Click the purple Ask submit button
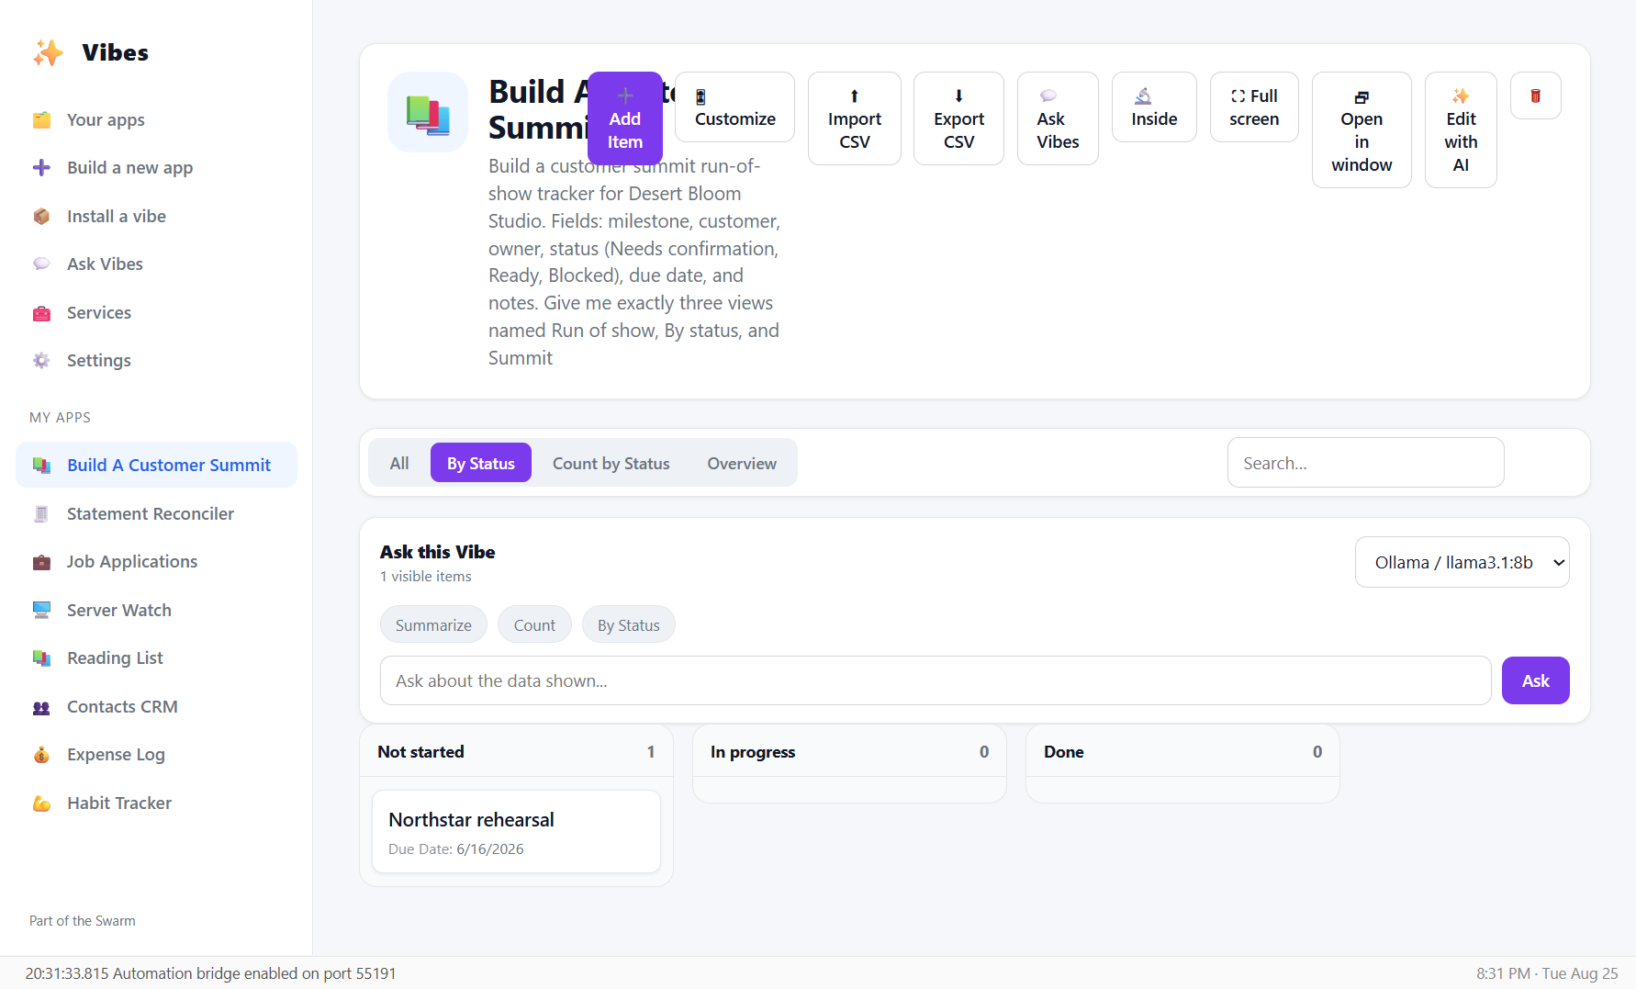 pyautogui.click(x=1536, y=680)
